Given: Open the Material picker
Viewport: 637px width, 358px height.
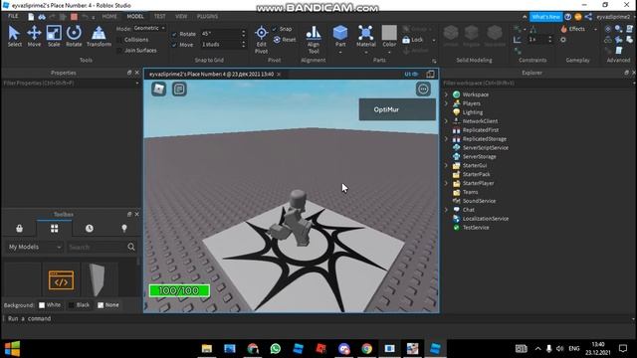Looking at the screenshot, I should [x=366, y=36].
